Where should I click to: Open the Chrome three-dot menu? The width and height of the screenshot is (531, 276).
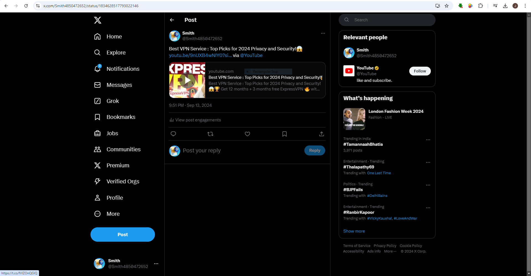tap(525, 6)
